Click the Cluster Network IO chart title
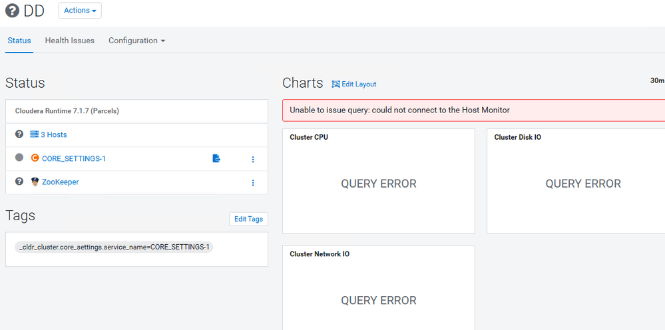Screen dimensions: 665x330 [320, 254]
